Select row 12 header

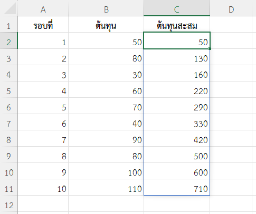tap(9, 203)
